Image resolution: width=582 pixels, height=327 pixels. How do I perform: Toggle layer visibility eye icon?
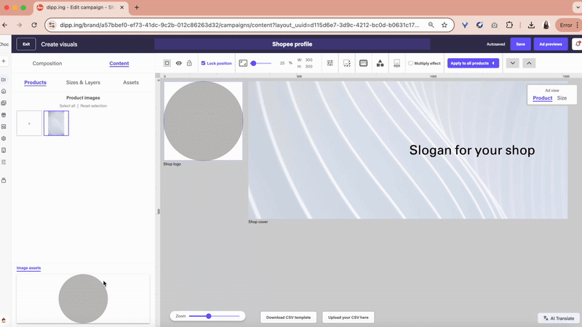[178, 63]
